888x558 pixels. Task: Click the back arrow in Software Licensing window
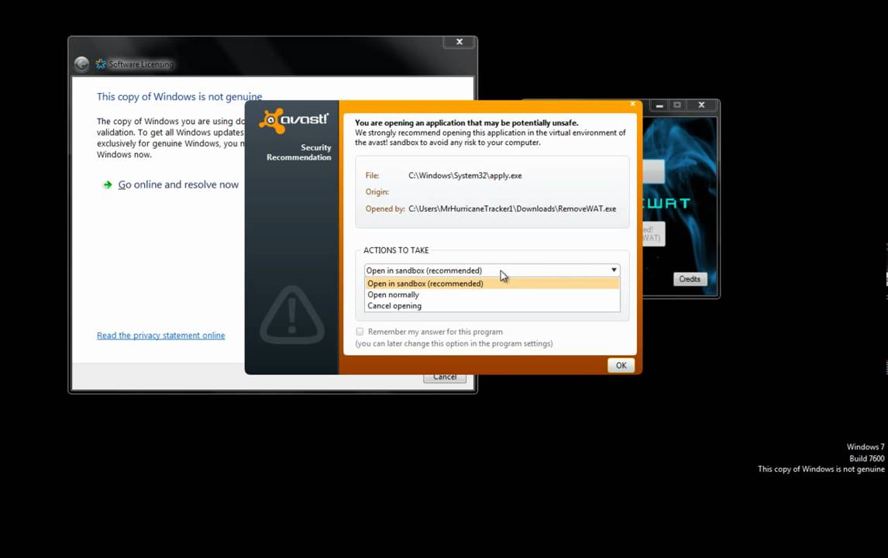[x=81, y=64]
